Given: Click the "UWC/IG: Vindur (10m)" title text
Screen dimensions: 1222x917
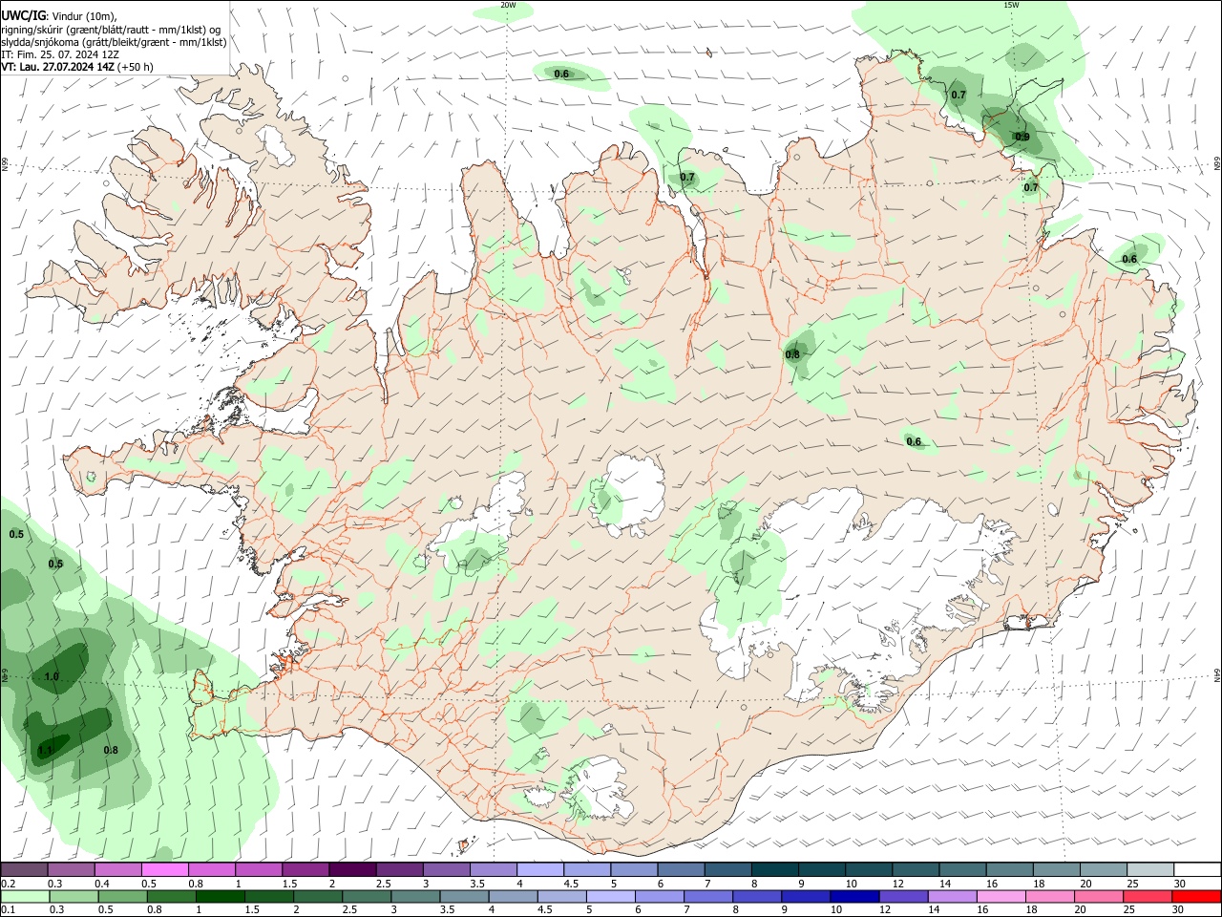Looking at the screenshot, I should [59, 16].
